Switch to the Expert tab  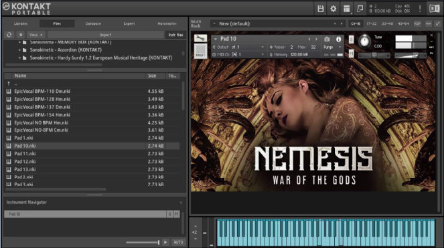tap(129, 24)
